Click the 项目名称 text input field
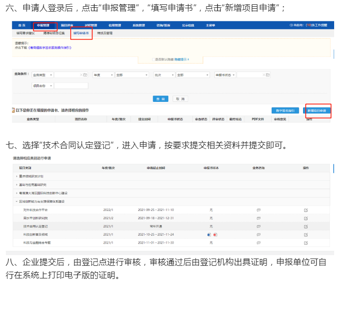 (71, 86)
